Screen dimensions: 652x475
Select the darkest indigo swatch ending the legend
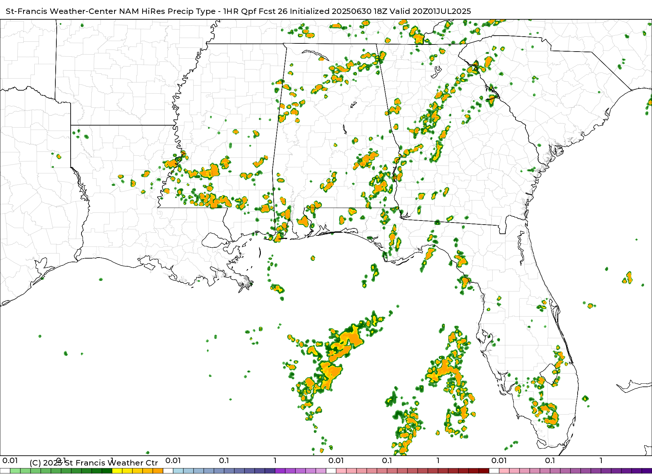click(647, 471)
